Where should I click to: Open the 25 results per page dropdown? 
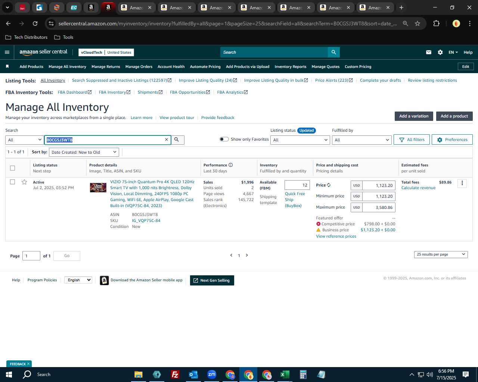click(441, 254)
